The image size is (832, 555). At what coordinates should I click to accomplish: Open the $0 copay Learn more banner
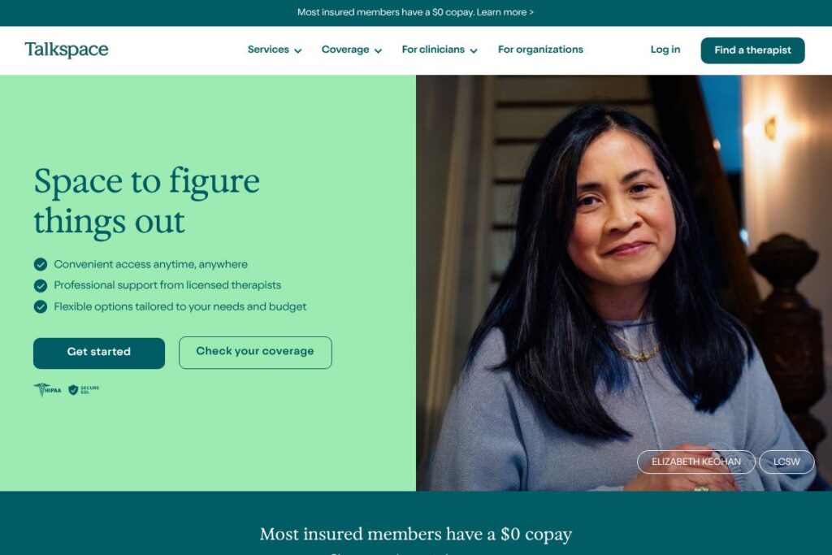415,12
